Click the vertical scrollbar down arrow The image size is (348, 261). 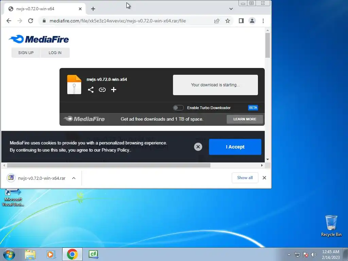pos(268,159)
